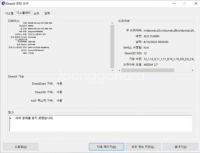200x153 pixels.
Task: Click the 다음 페이지(N) button
Action: pos(106,147)
